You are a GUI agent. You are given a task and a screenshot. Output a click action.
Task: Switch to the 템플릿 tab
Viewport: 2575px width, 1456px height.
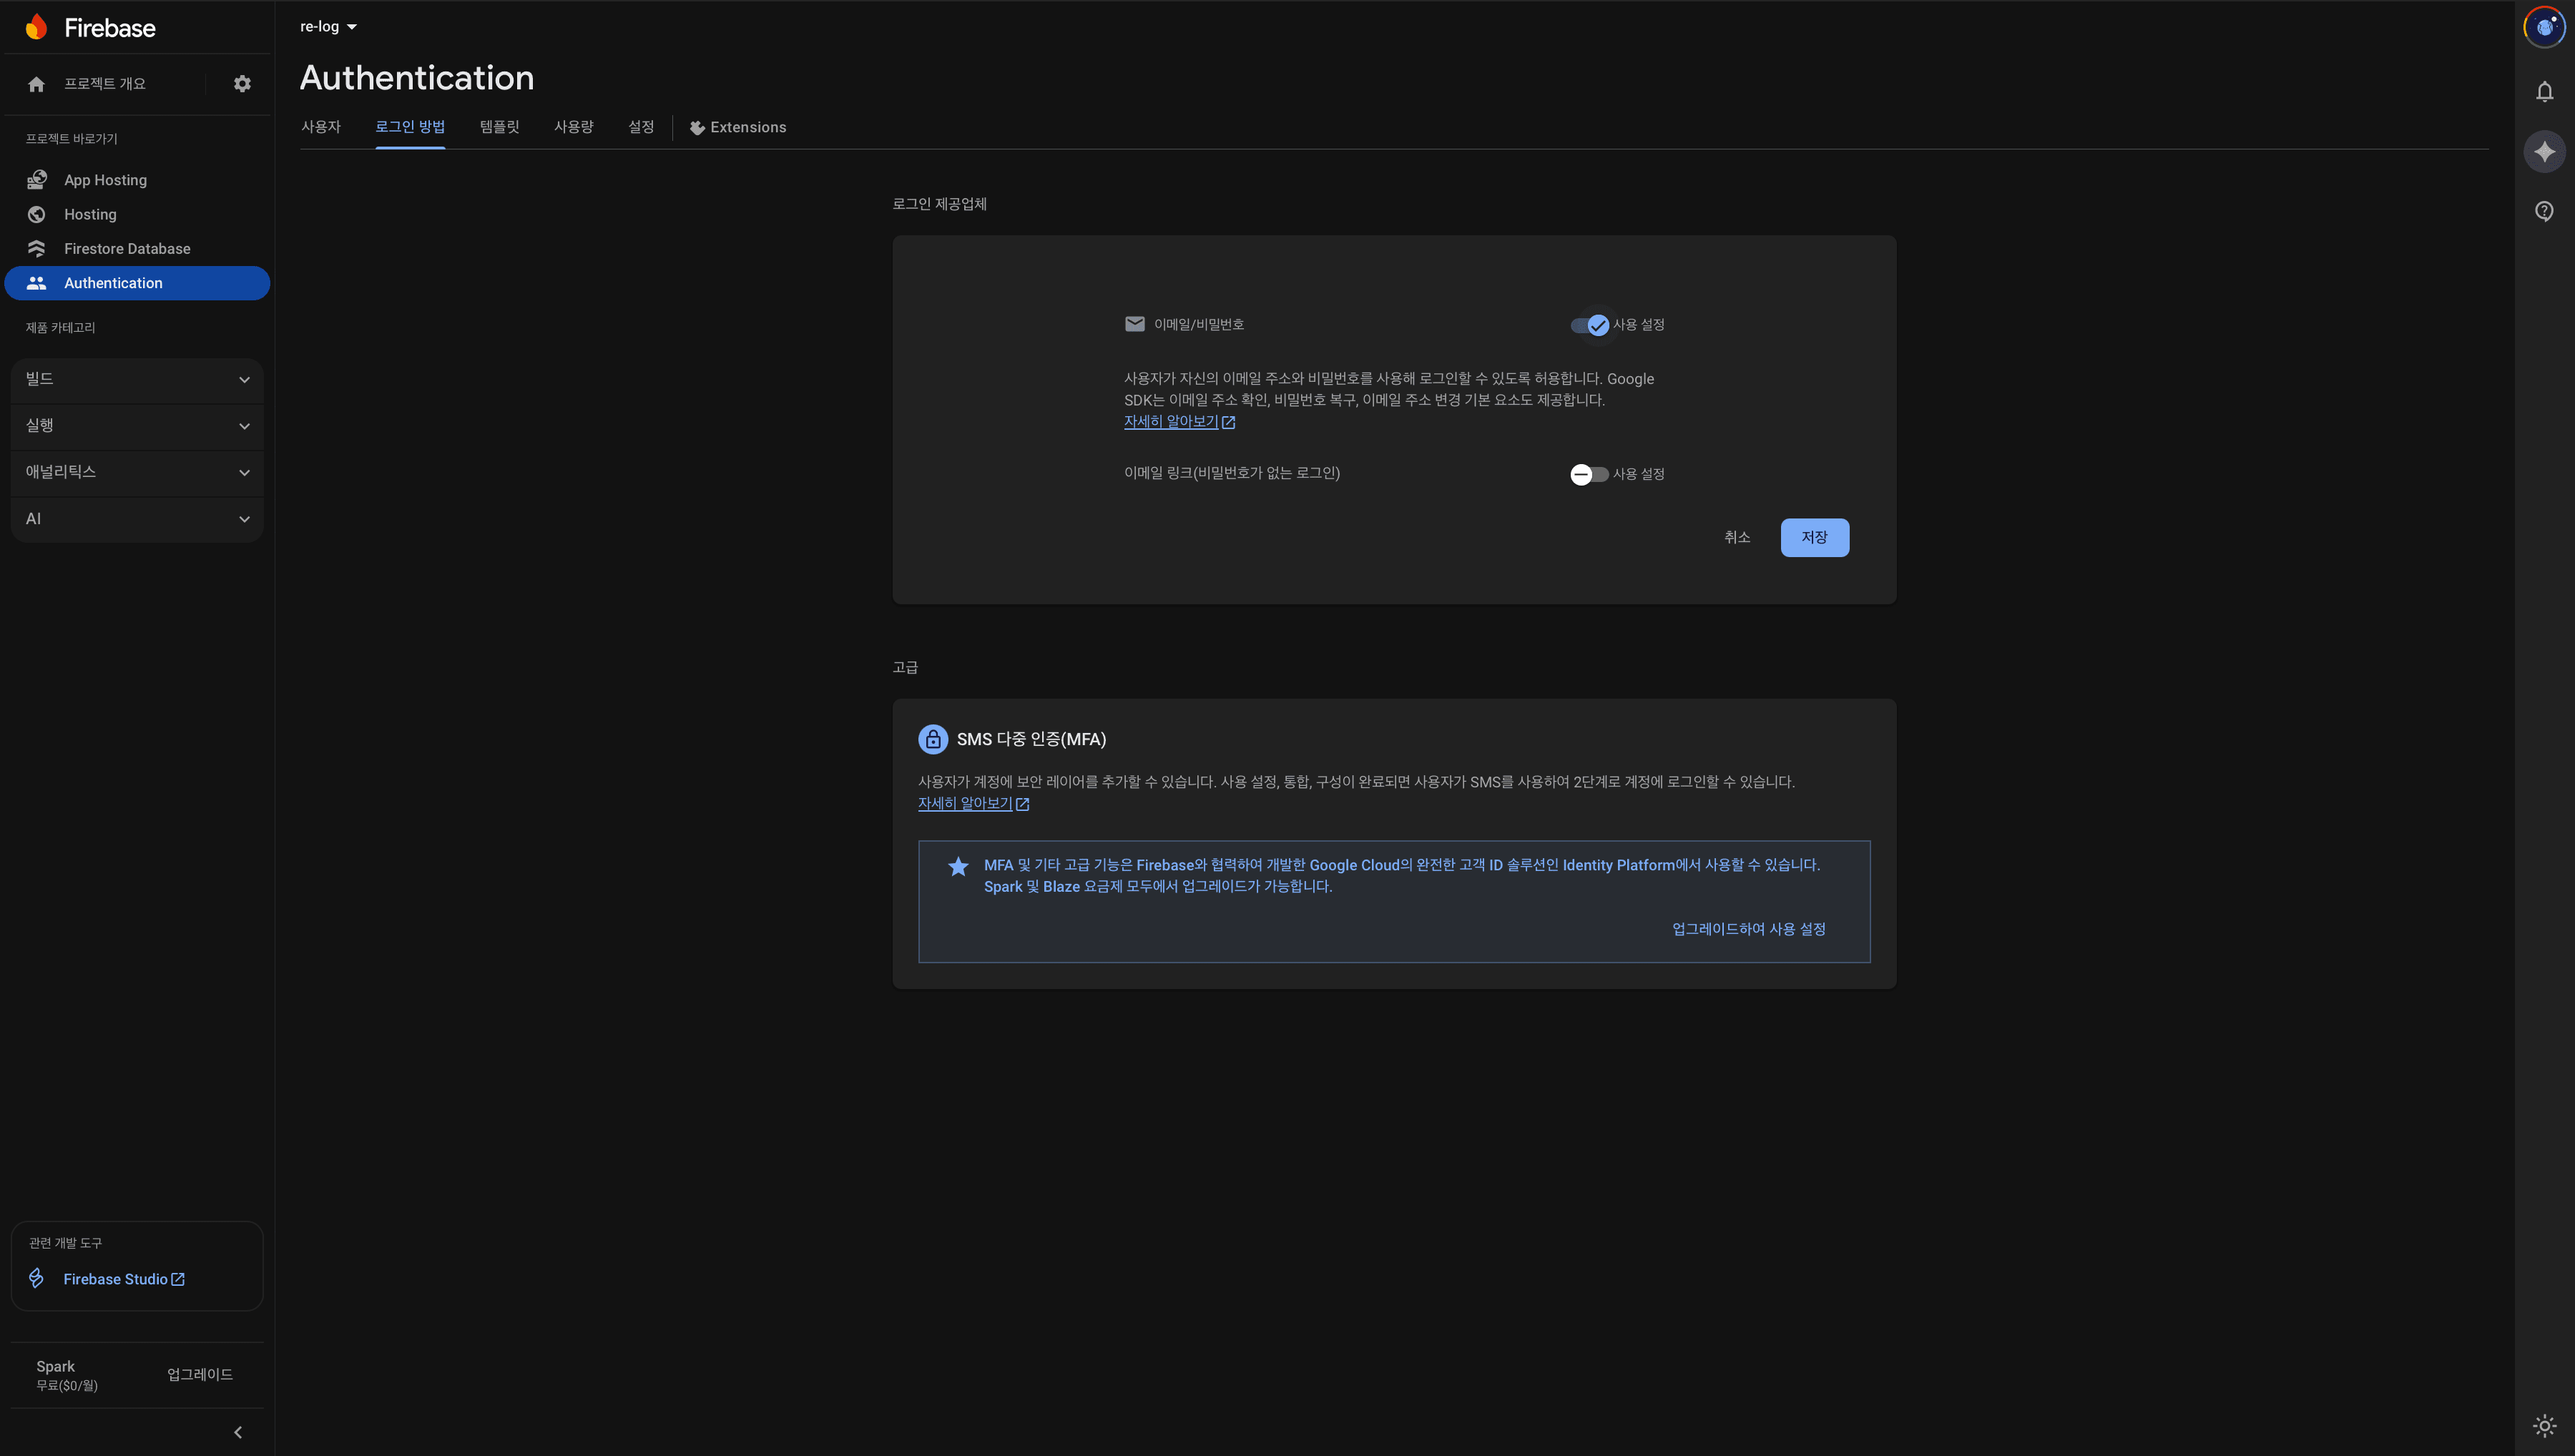click(499, 127)
